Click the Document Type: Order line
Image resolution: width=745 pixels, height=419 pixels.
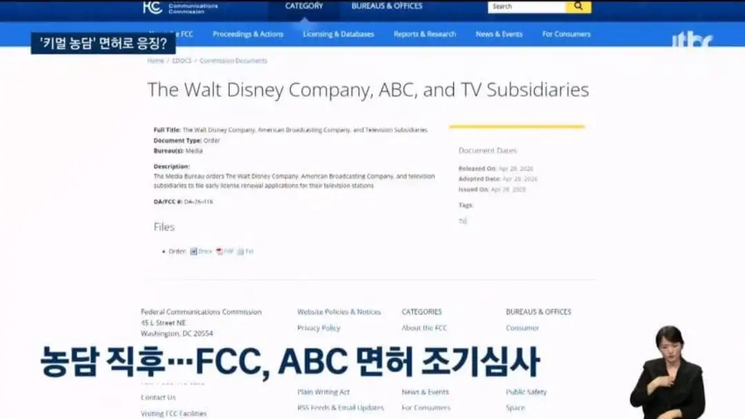pyautogui.click(x=187, y=141)
